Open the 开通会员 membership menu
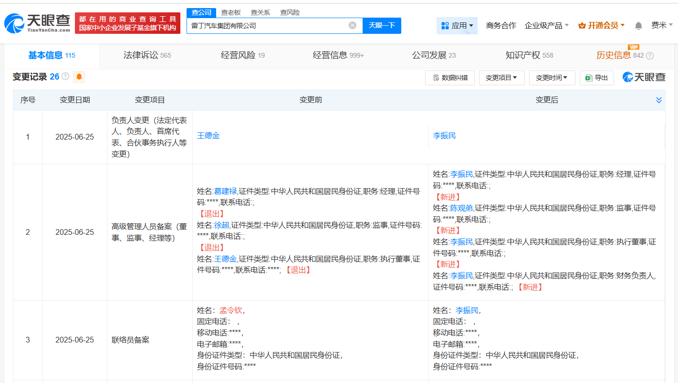The image size is (678, 383). pos(601,26)
